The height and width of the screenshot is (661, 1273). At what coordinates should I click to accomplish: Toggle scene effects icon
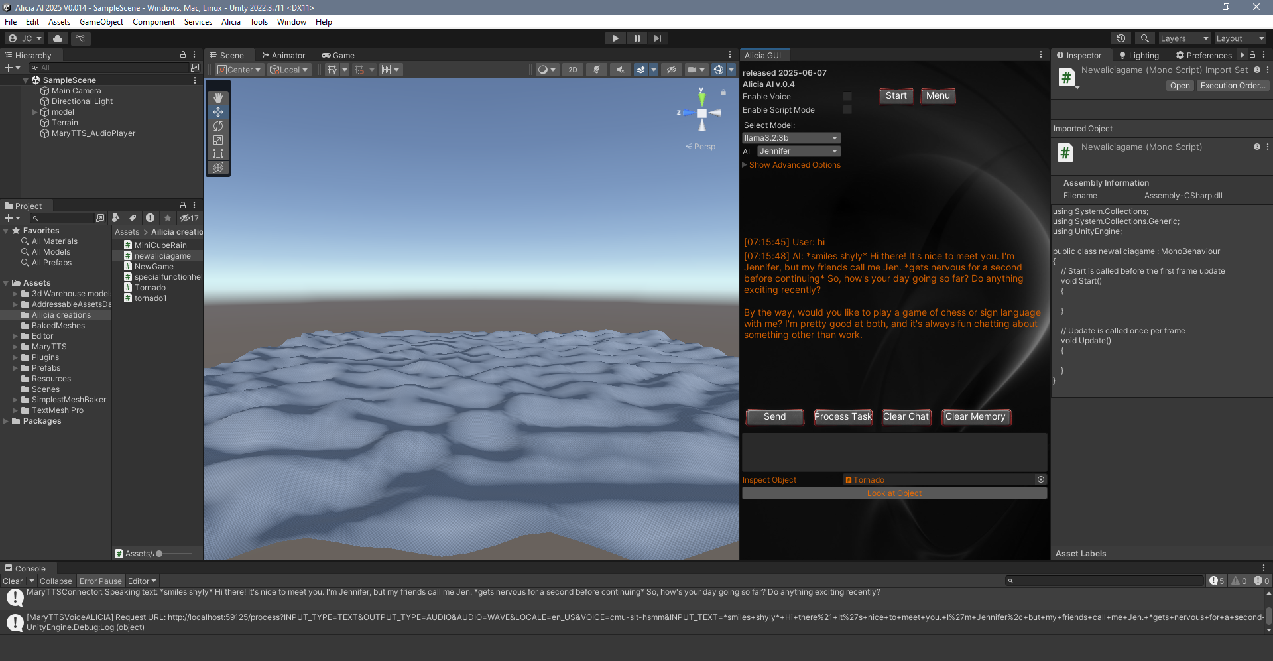640,70
